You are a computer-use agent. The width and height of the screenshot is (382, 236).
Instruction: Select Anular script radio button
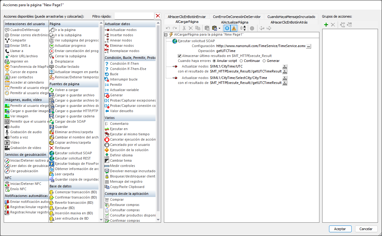[215, 61]
